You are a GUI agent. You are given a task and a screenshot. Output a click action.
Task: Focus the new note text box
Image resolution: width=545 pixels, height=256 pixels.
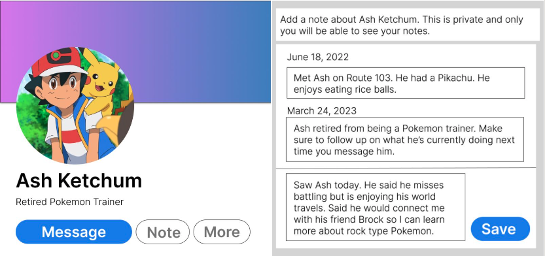[x=376, y=207]
